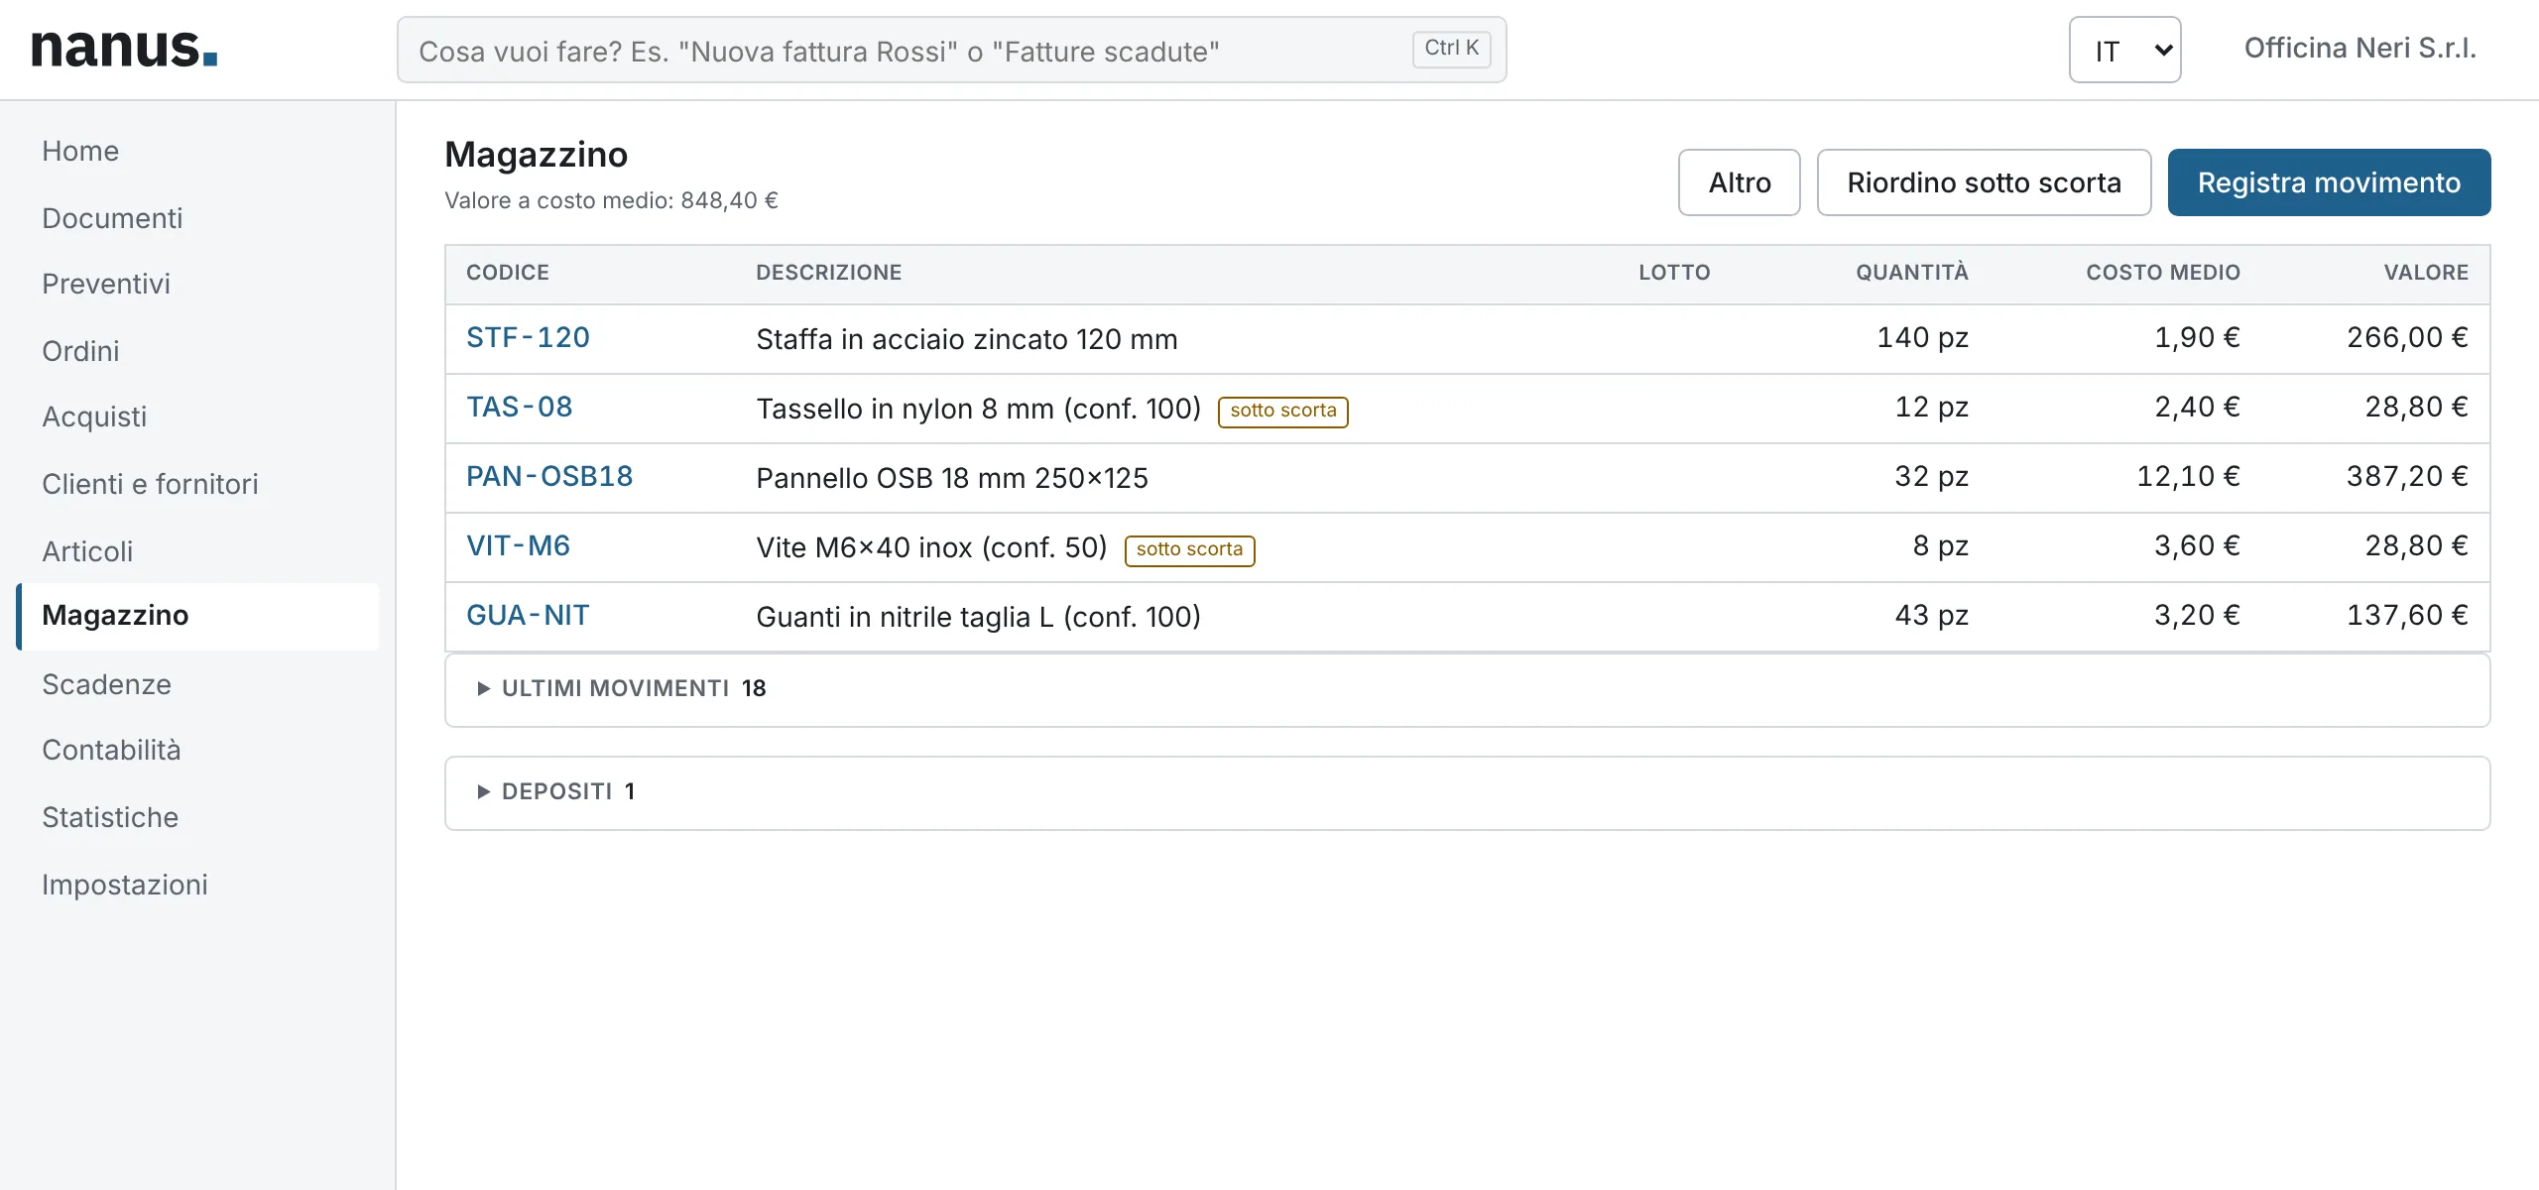Click the Codice column header

click(x=508, y=273)
